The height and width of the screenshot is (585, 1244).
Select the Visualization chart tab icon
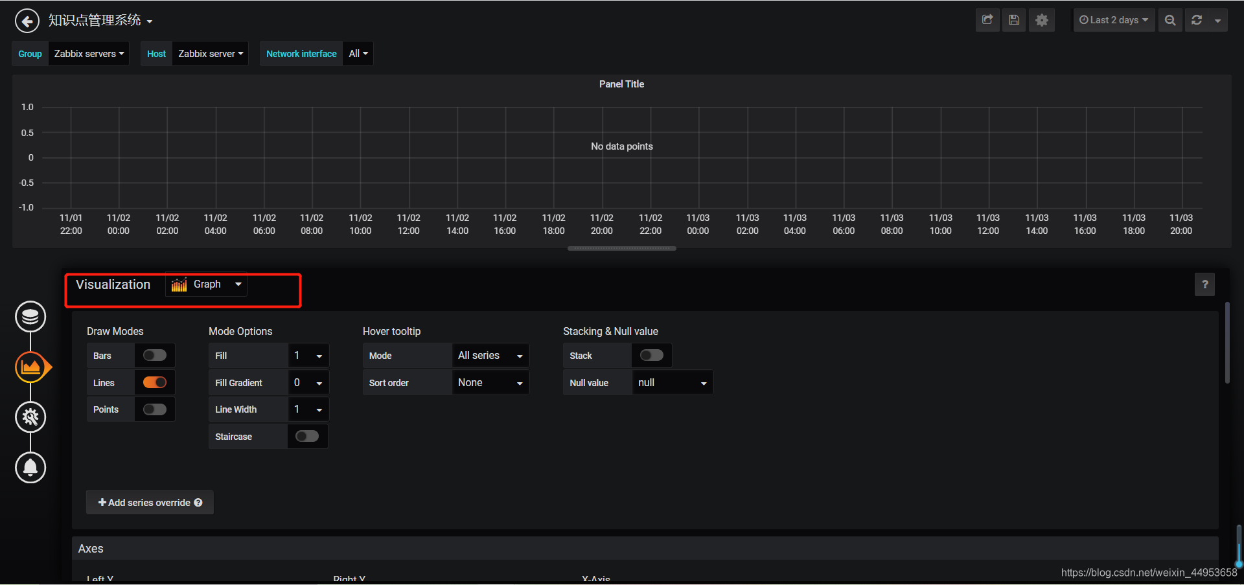click(30, 367)
